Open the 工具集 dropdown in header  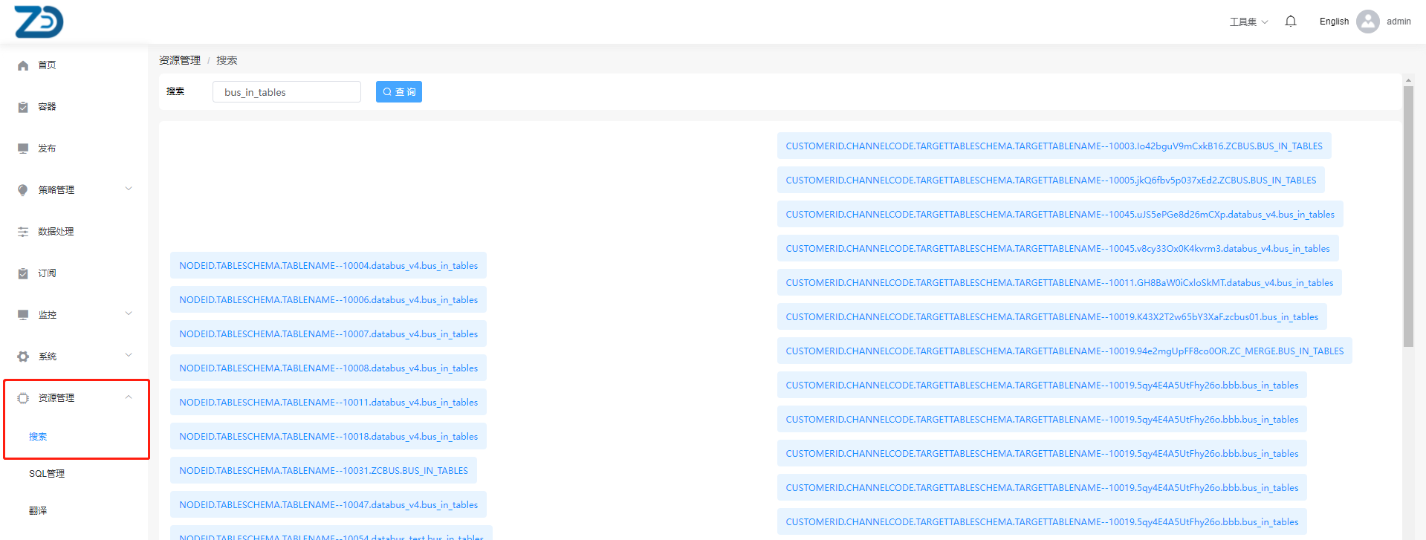[1248, 22]
